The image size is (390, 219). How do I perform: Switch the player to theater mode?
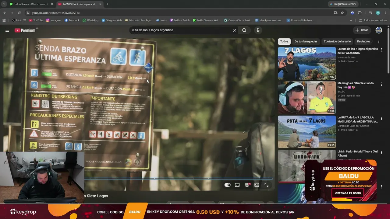(x=257, y=185)
